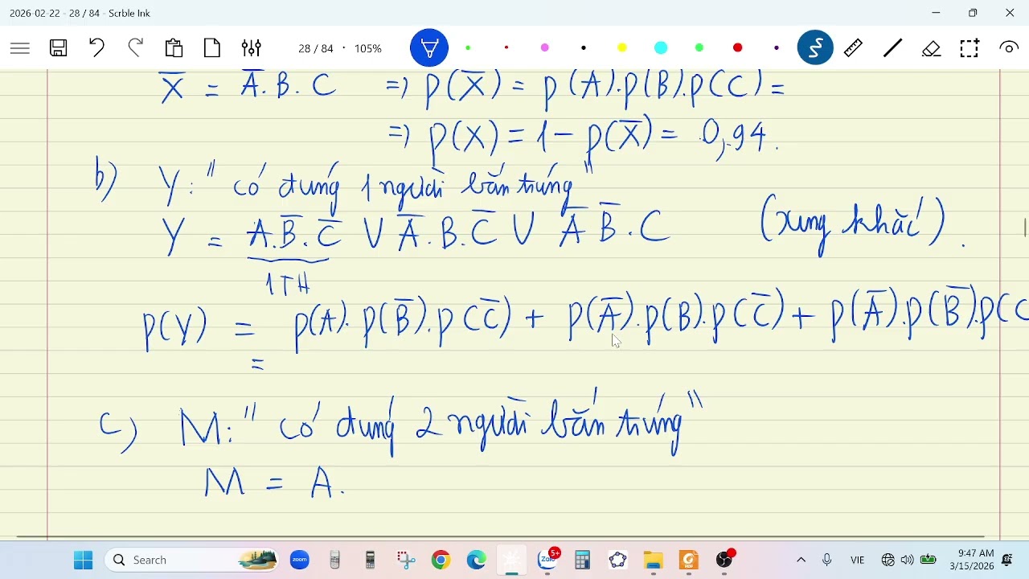Open the Calculator app in the taskbar
Image resolution: width=1029 pixels, height=579 pixels.
tap(583, 560)
